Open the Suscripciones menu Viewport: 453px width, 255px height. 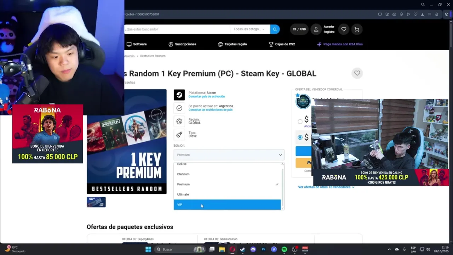(x=182, y=44)
